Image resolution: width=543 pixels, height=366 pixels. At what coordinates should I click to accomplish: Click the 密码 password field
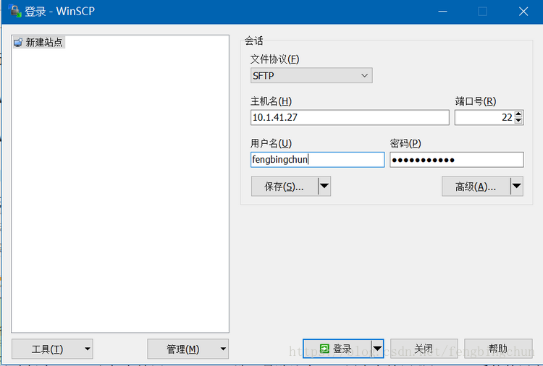456,160
